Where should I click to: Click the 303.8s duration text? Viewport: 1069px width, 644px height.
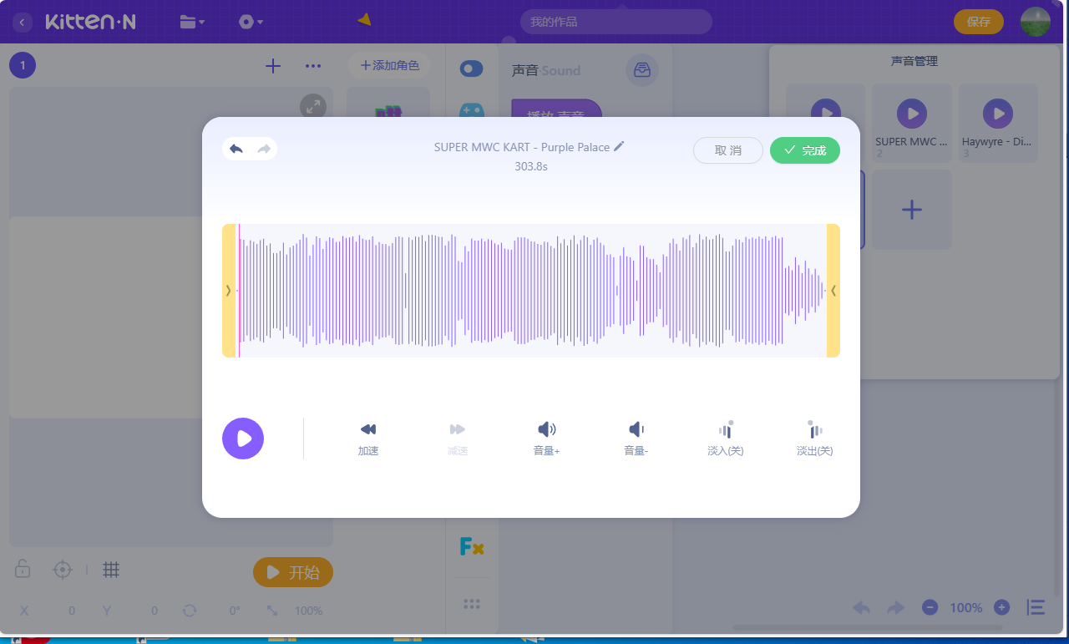coord(531,166)
